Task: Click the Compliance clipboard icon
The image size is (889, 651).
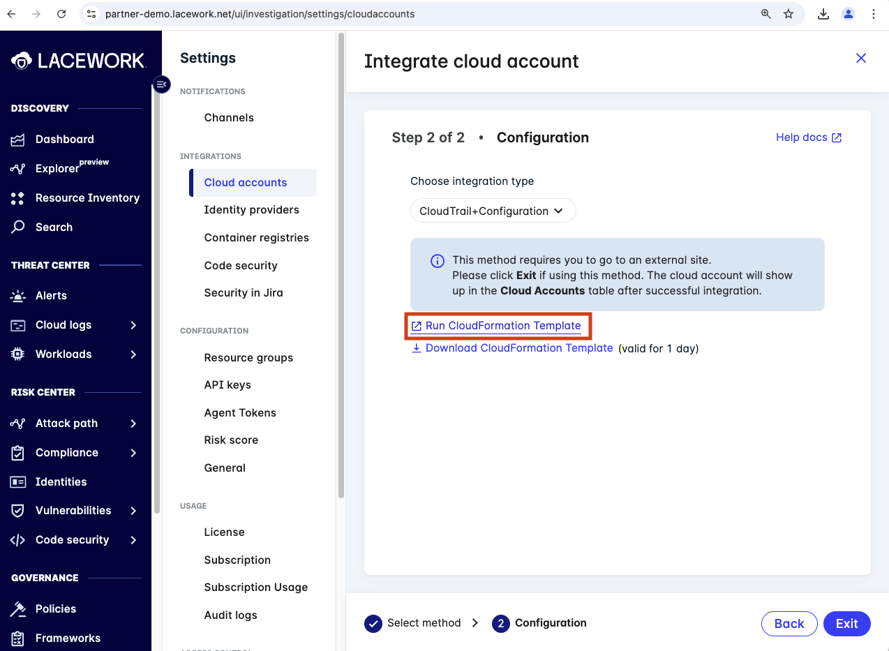Action: [18, 453]
